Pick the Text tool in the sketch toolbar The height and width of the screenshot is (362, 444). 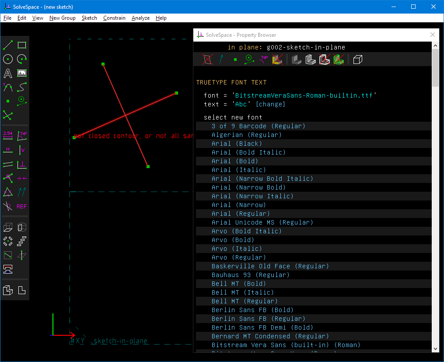tap(7, 73)
